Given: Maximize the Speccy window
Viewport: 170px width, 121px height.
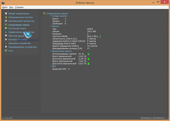Looking at the screenshot, I should (x=158, y=2).
